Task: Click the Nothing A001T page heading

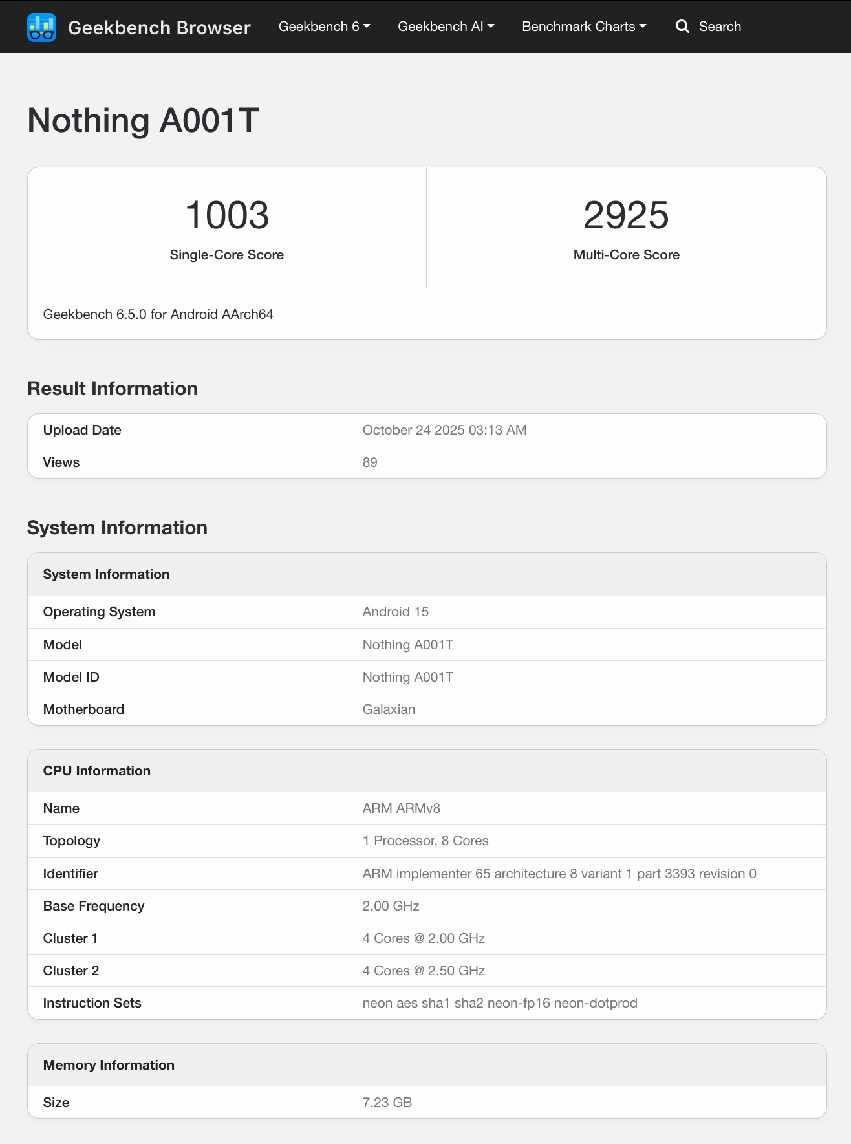Action: [x=143, y=120]
